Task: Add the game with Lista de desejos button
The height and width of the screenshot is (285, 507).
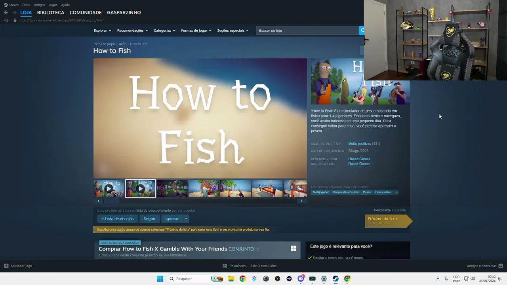Action: pos(118,219)
